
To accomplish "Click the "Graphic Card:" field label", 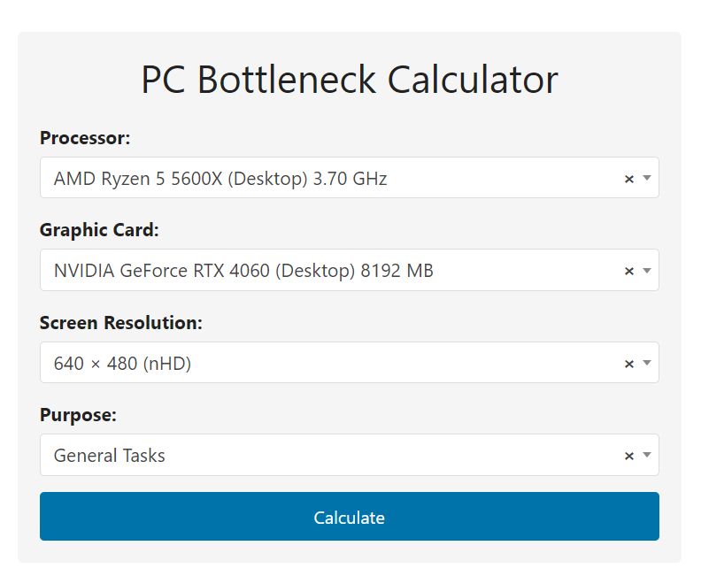I will [99, 230].
